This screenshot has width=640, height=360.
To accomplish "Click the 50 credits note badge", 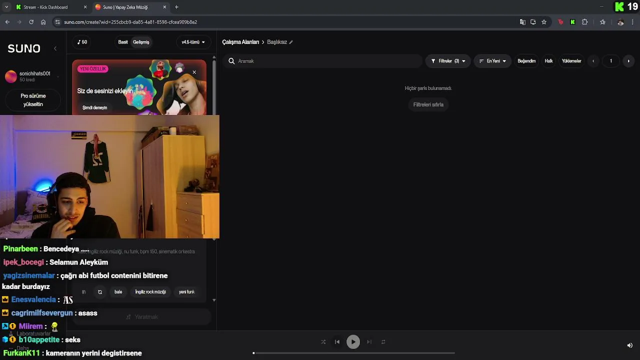I will click(82, 42).
